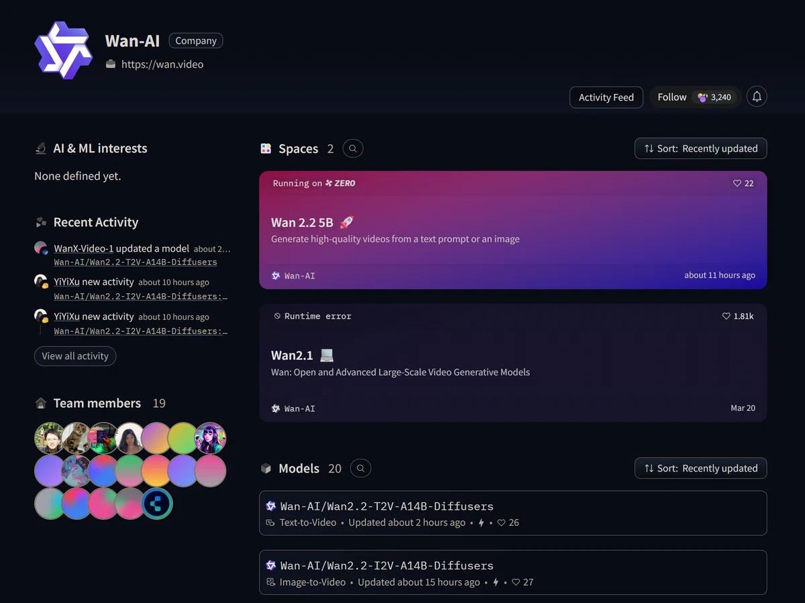Click the Models cube icon

tap(266, 468)
